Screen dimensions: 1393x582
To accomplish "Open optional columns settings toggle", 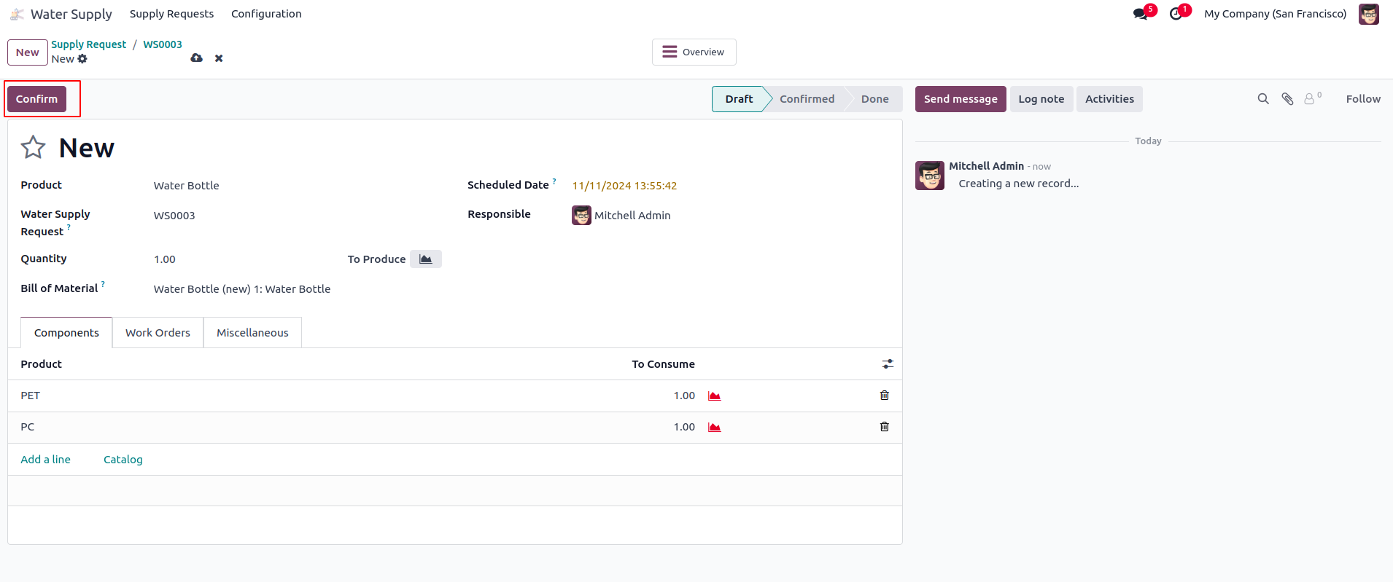I will (x=888, y=364).
